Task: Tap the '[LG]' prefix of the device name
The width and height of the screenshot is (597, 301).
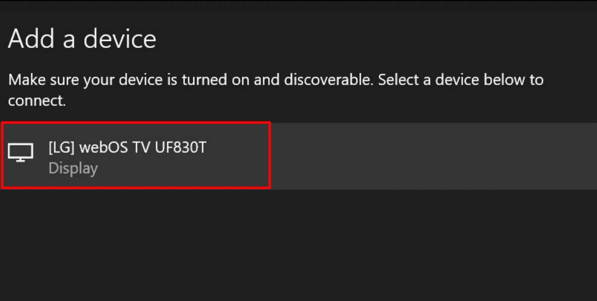Action: [x=59, y=149]
